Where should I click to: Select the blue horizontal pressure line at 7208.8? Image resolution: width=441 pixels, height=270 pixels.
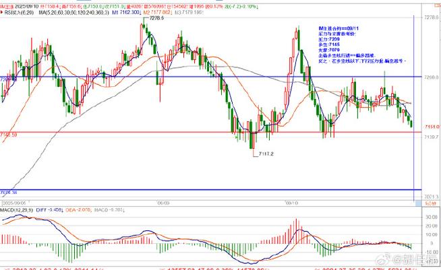tap(202, 77)
